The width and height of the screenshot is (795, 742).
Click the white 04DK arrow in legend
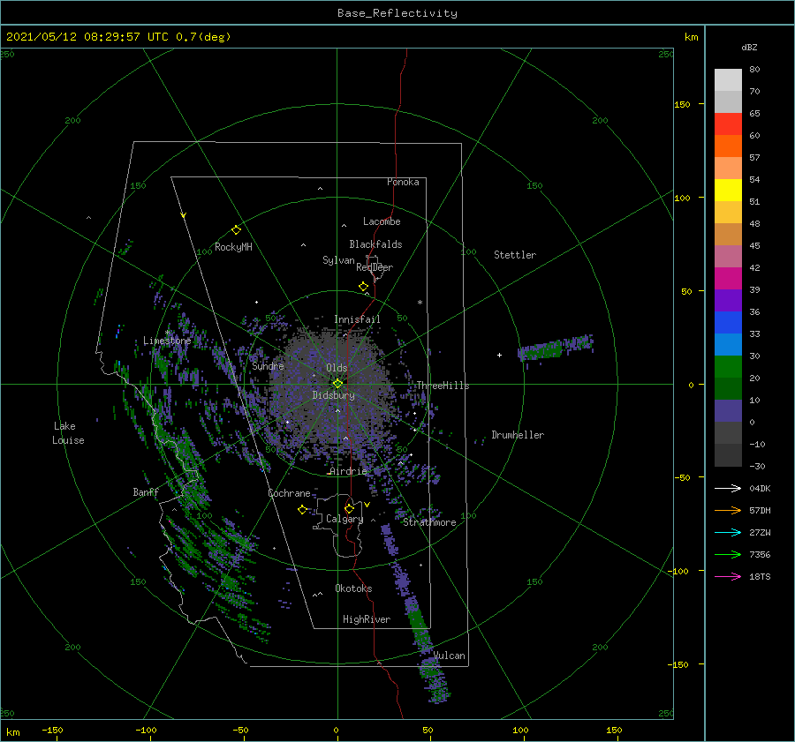point(728,488)
